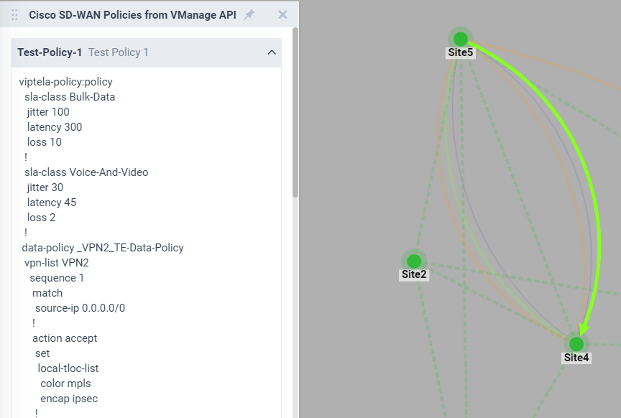
Task: Close the Cisco SD-WAN Policies panel
Action: click(x=282, y=15)
